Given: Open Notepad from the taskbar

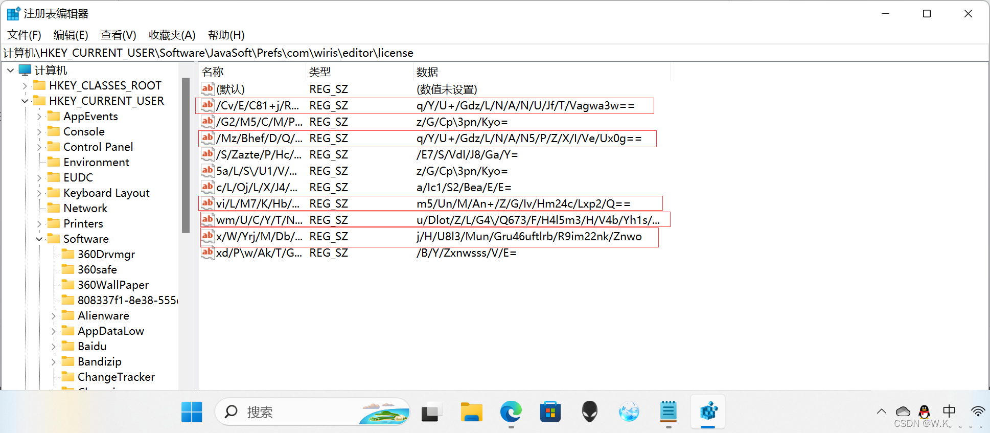Looking at the screenshot, I should [x=669, y=412].
